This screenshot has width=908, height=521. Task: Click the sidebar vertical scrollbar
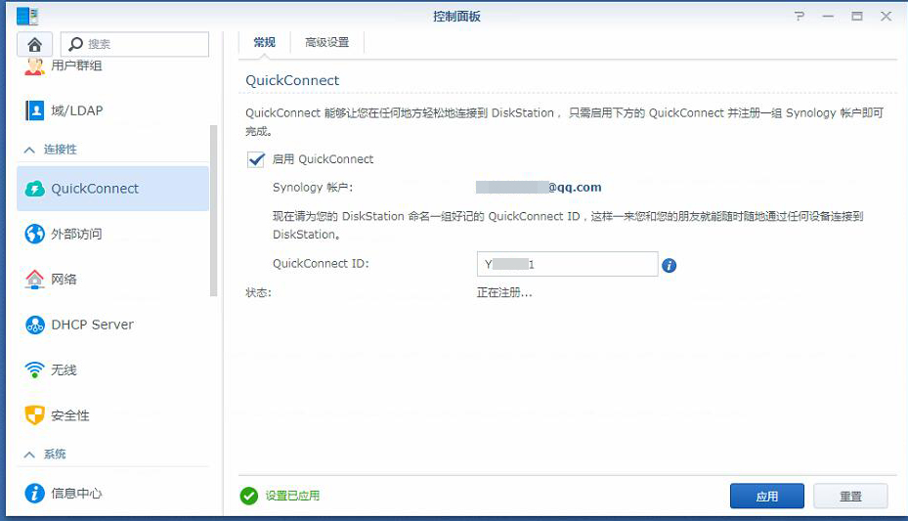[x=214, y=211]
